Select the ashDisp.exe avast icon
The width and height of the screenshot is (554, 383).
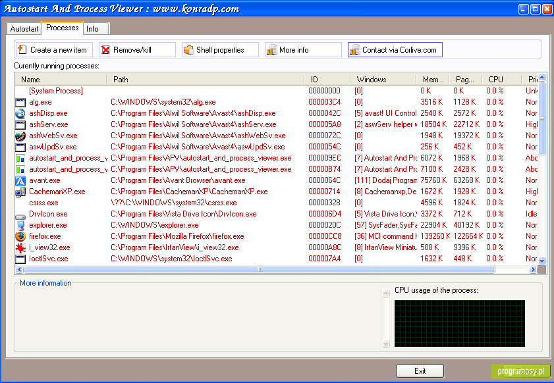20,113
